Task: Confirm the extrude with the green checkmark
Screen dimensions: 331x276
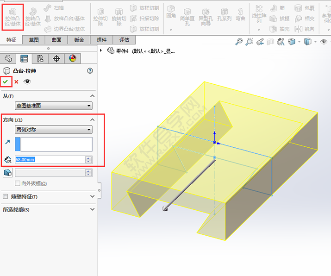Action: [6, 82]
